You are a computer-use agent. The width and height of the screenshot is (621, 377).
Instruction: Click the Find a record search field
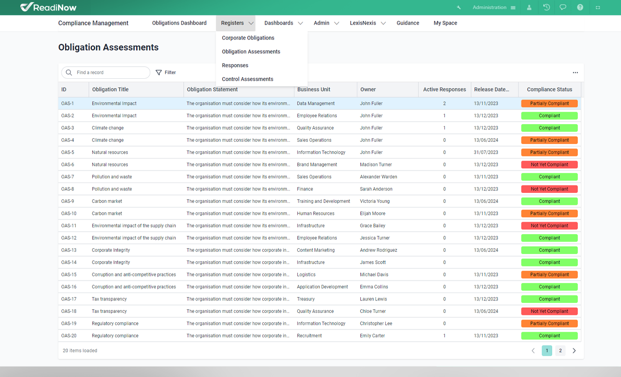pyautogui.click(x=111, y=72)
